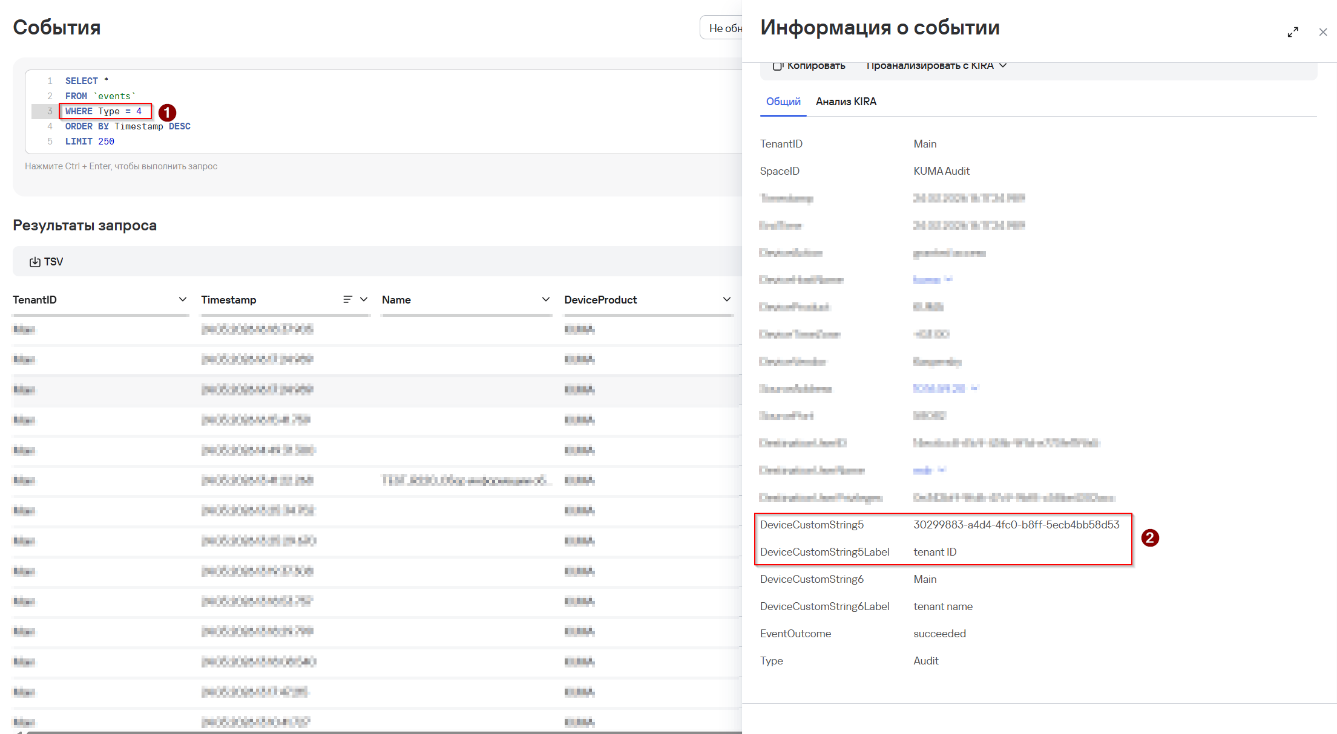1337x734 pixels.
Task: Click the WHERE Type = 4 line
Action: (103, 111)
